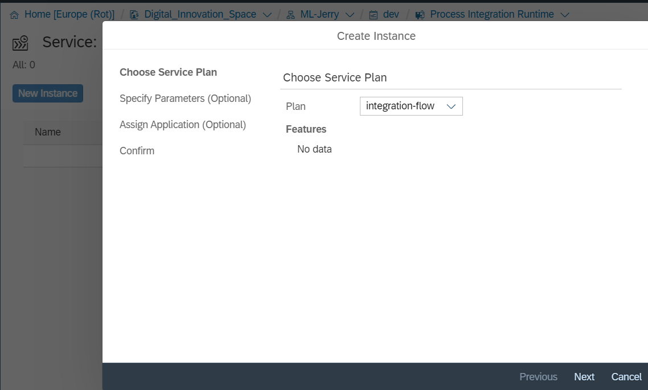The width and height of the screenshot is (648, 390).
Task: Go to Assign Application (Optional) step
Action: point(182,125)
